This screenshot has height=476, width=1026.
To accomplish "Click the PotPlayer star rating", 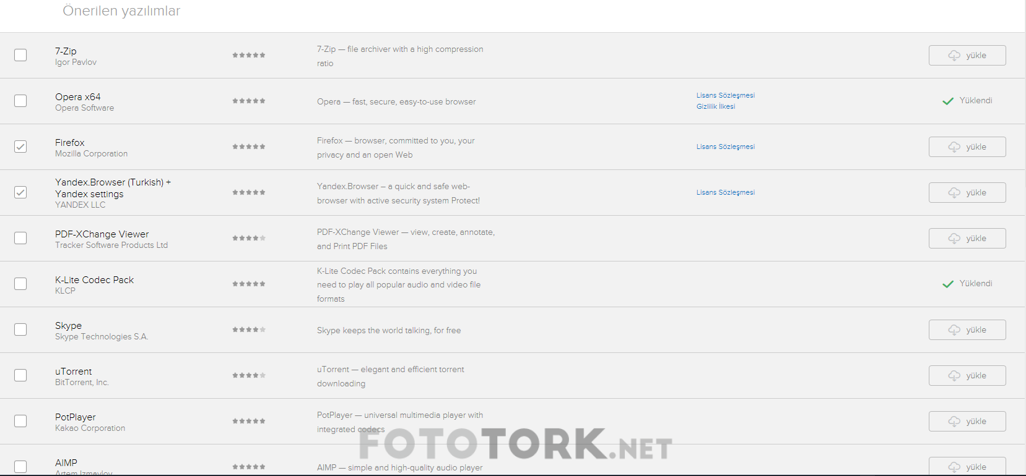I will 249,421.
